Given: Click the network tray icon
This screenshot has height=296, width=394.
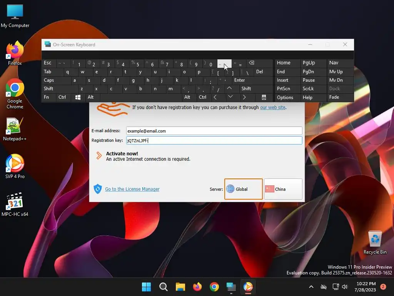Looking at the screenshot, I should 336,287.
